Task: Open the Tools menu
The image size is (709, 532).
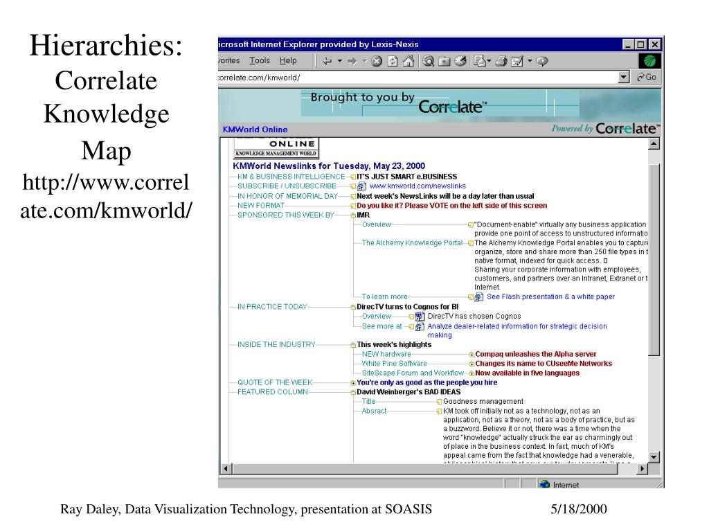Action: 259,61
